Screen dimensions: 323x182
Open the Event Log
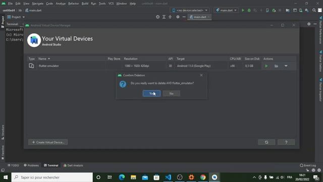pyautogui.click(x=308, y=165)
